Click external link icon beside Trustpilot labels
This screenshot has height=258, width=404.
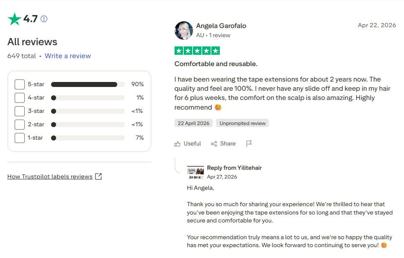98,176
